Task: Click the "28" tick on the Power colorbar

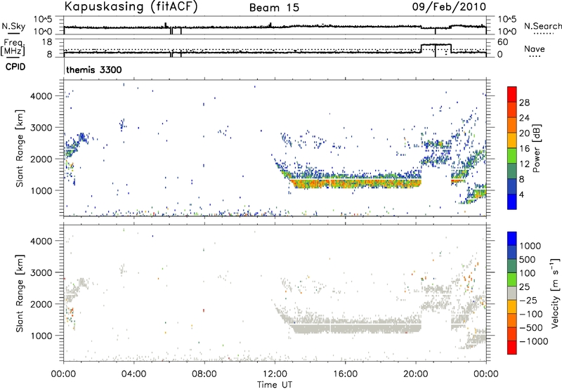Action: point(524,103)
